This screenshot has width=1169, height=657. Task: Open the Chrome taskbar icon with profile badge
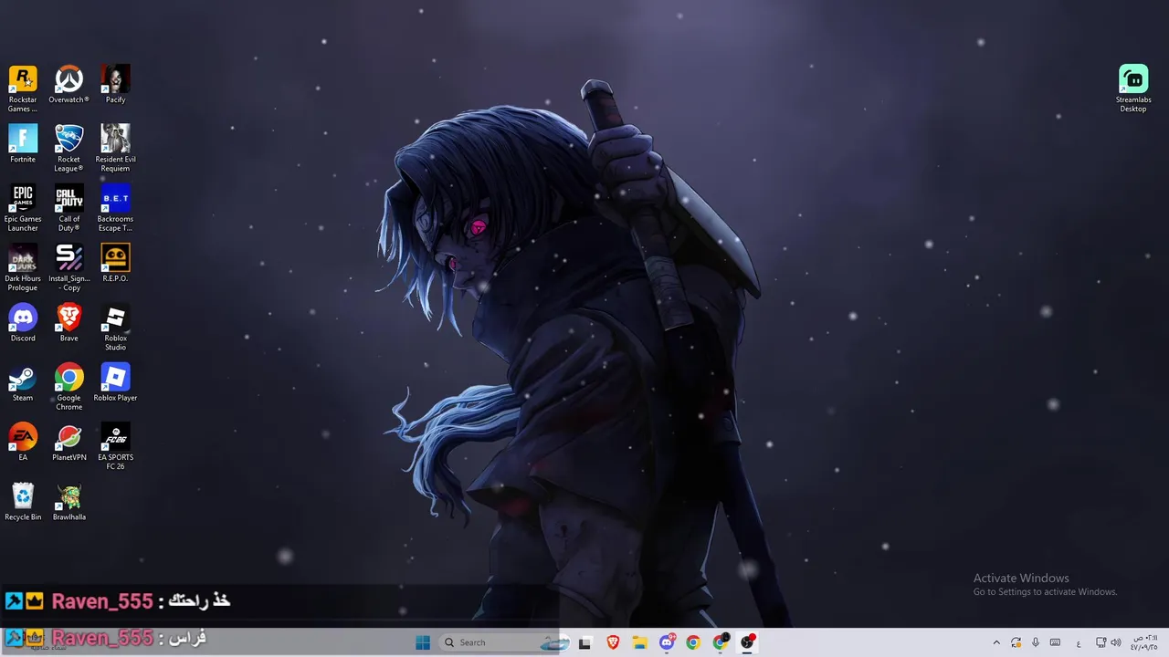pyautogui.click(x=721, y=642)
